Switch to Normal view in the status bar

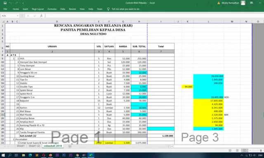[x=230, y=150]
